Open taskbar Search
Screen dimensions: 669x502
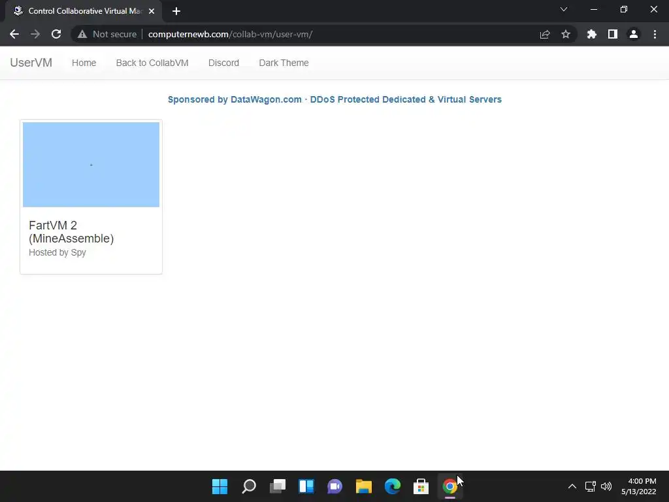[x=249, y=486]
